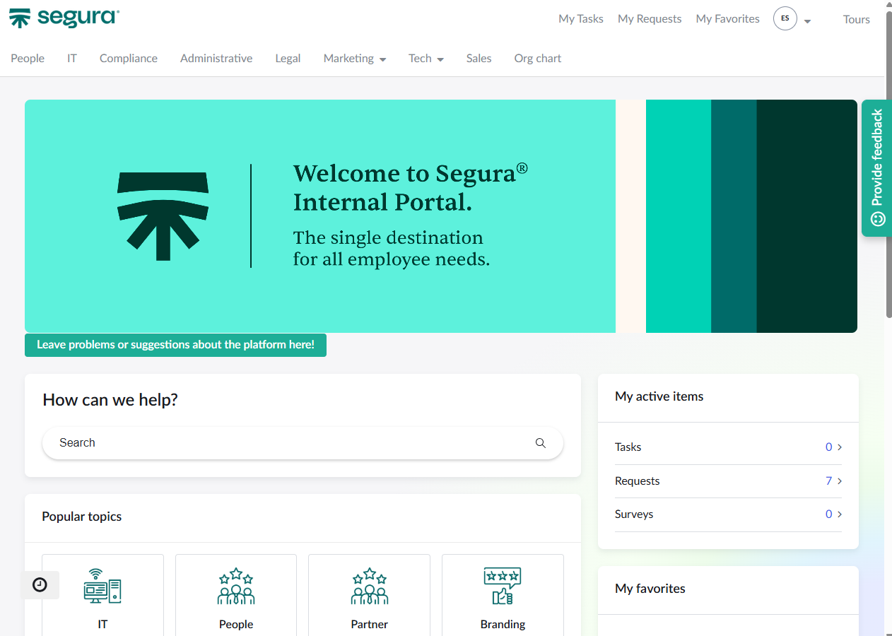Click the Segura logo in header
This screenshot has height=636, width=892.
(x=64, y=18)
